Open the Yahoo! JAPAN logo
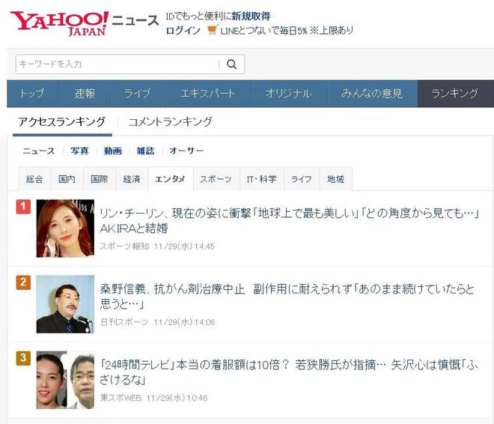Screen dimensions: 494x424 (60, 24)
